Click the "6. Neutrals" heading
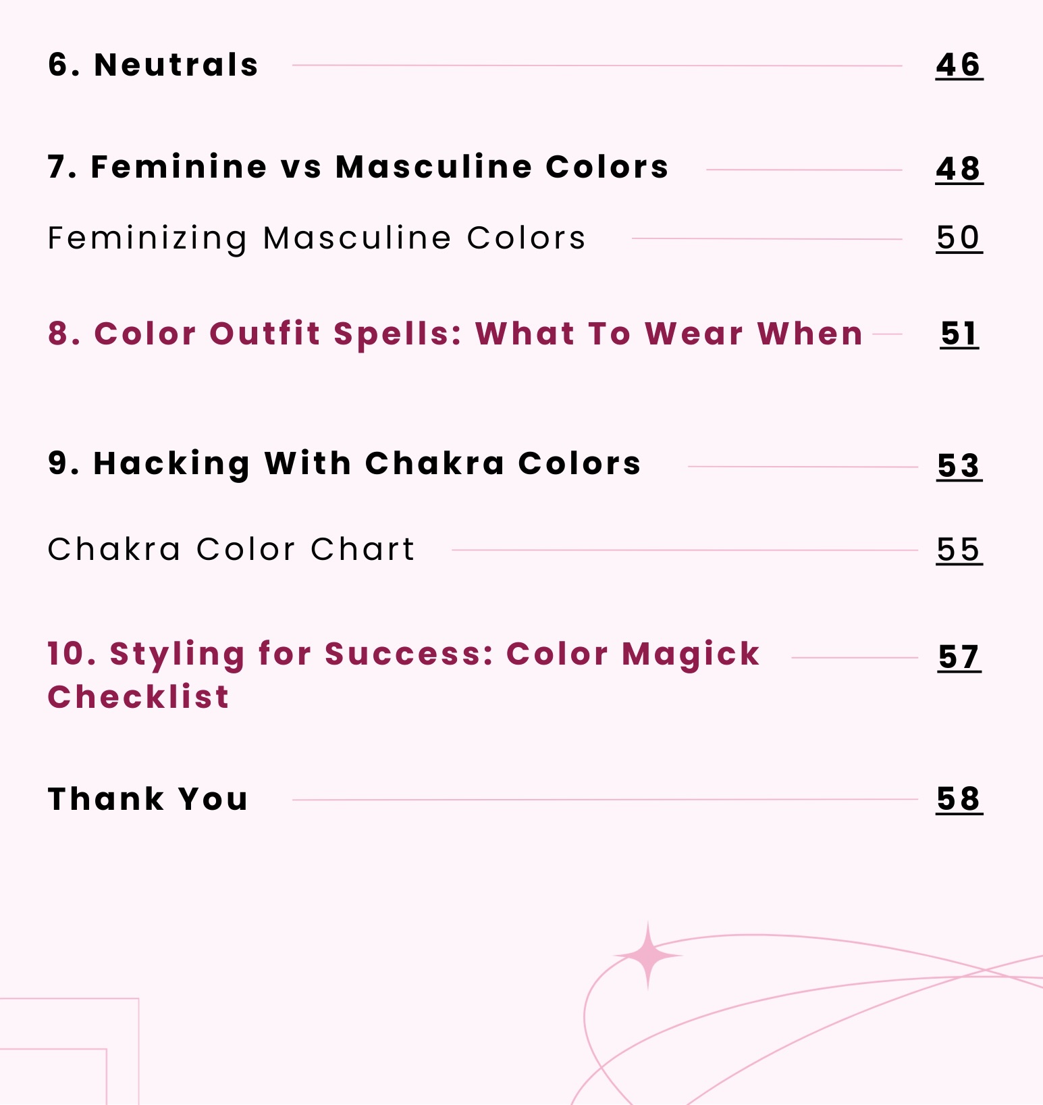This screenshot has width=1043, height=1105. point(153,66)
